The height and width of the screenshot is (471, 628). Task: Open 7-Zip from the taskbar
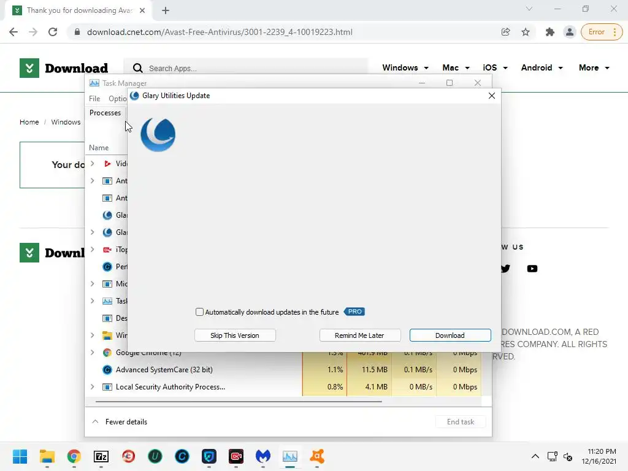101,456
